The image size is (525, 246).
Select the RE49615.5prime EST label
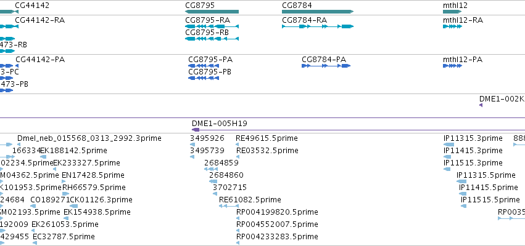coord(267,138)
